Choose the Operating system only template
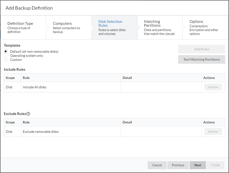The image size is (229, 173). point(6,55)
